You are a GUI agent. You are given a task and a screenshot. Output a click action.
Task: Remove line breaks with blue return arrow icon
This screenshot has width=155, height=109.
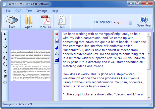[x=57, y=48]
